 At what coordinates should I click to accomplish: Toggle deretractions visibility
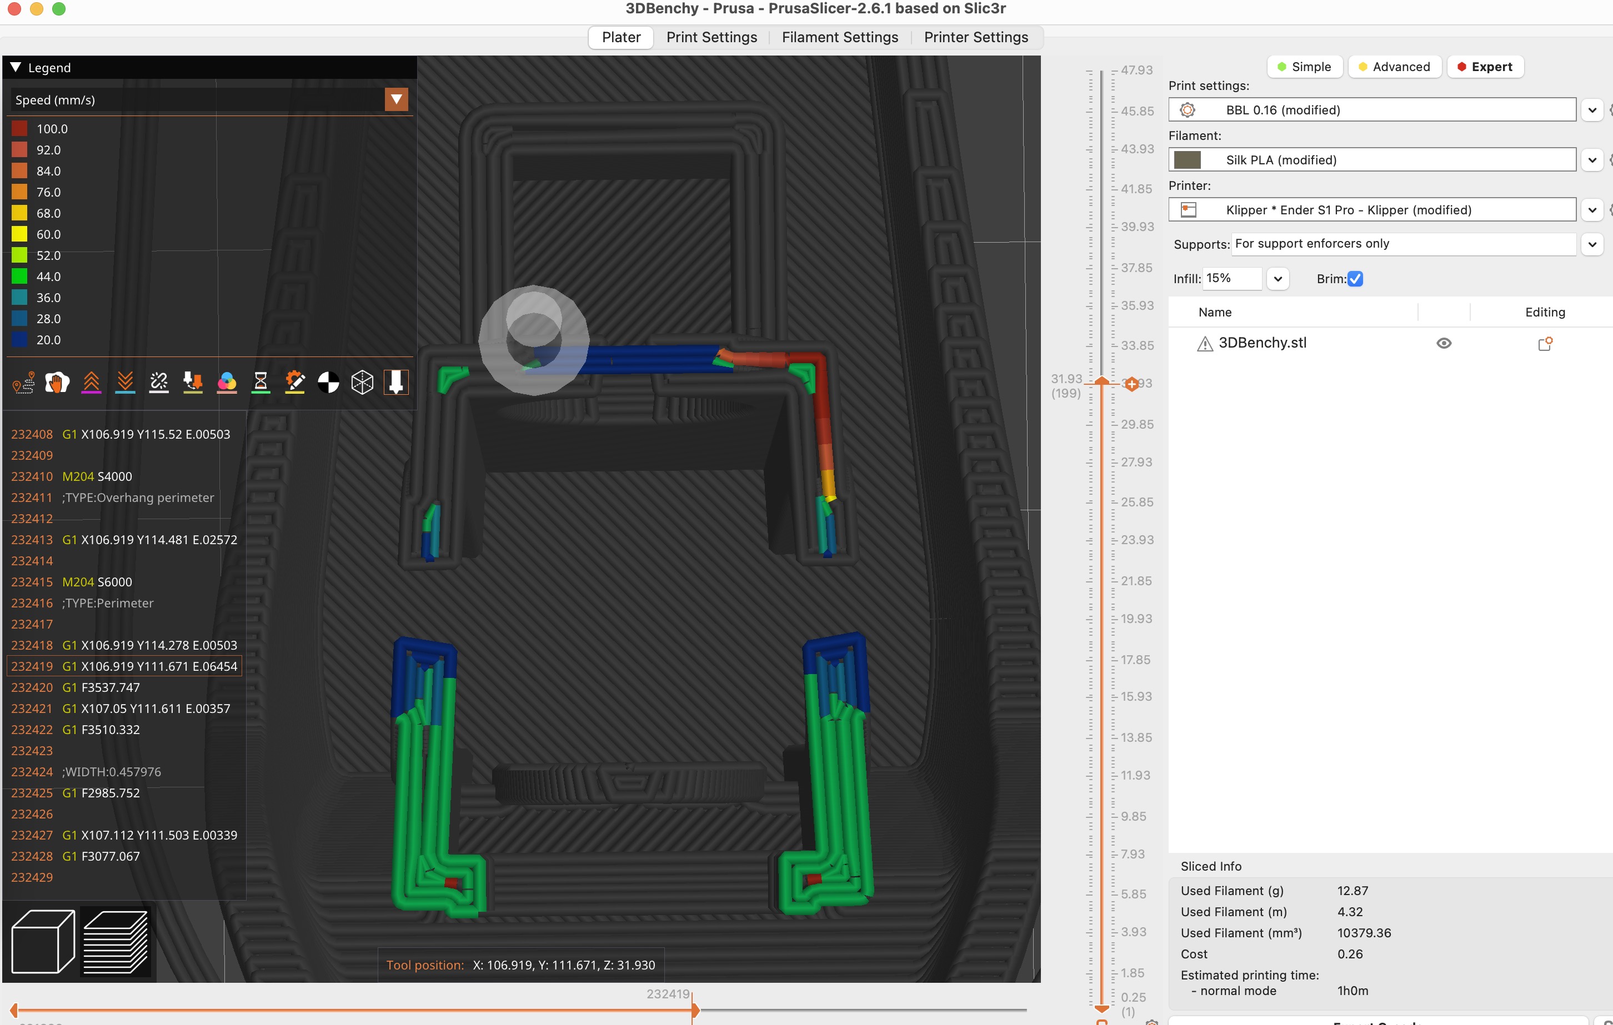pos(124,382)
